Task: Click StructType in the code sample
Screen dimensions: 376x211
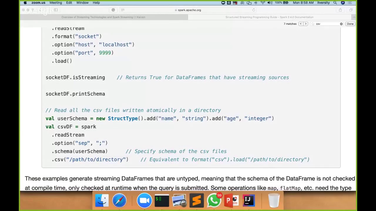Action: (123, 118)
